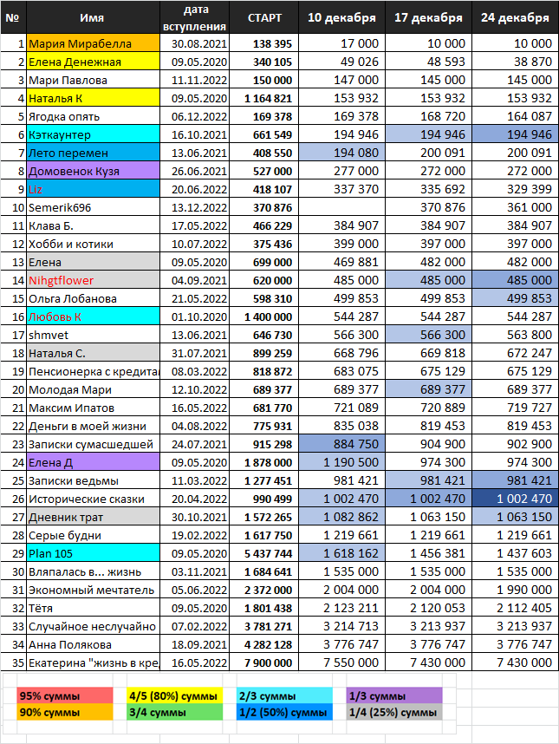The width and height of the screenshot is (559, 744).
Task: Select the 'дата вступления' column header
Action: (195, 17)
